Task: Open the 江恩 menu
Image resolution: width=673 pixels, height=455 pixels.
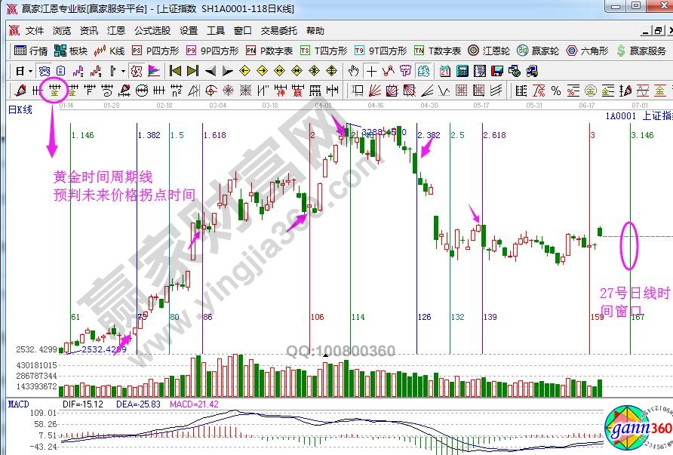Action: [115, 31]
